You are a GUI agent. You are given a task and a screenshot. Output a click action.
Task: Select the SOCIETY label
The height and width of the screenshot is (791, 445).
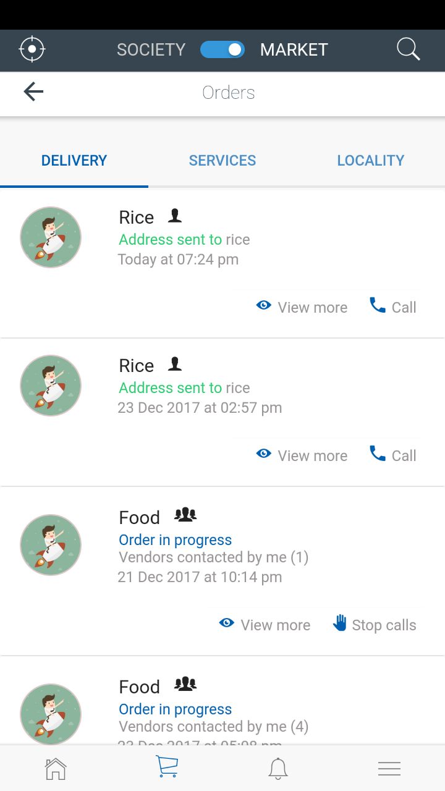click(x=151, y=49)
